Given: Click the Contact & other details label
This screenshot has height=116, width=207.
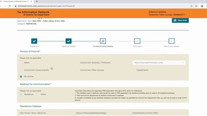Looking at the screenshot, I should pyautogui.click(x=103, y=46).
